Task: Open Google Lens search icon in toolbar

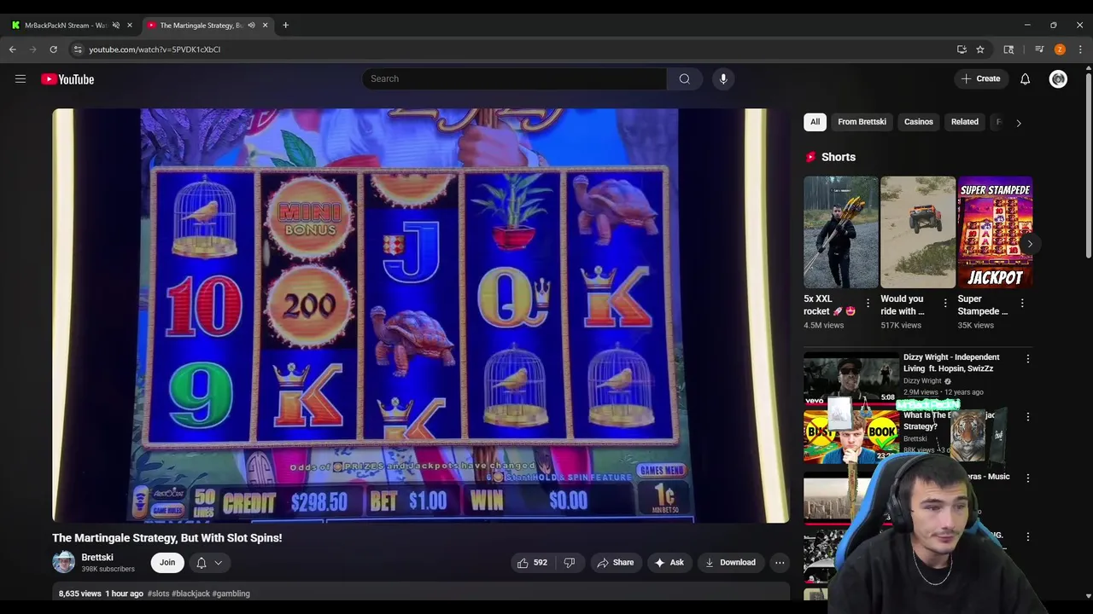Action: click(x=1008, y=49)
